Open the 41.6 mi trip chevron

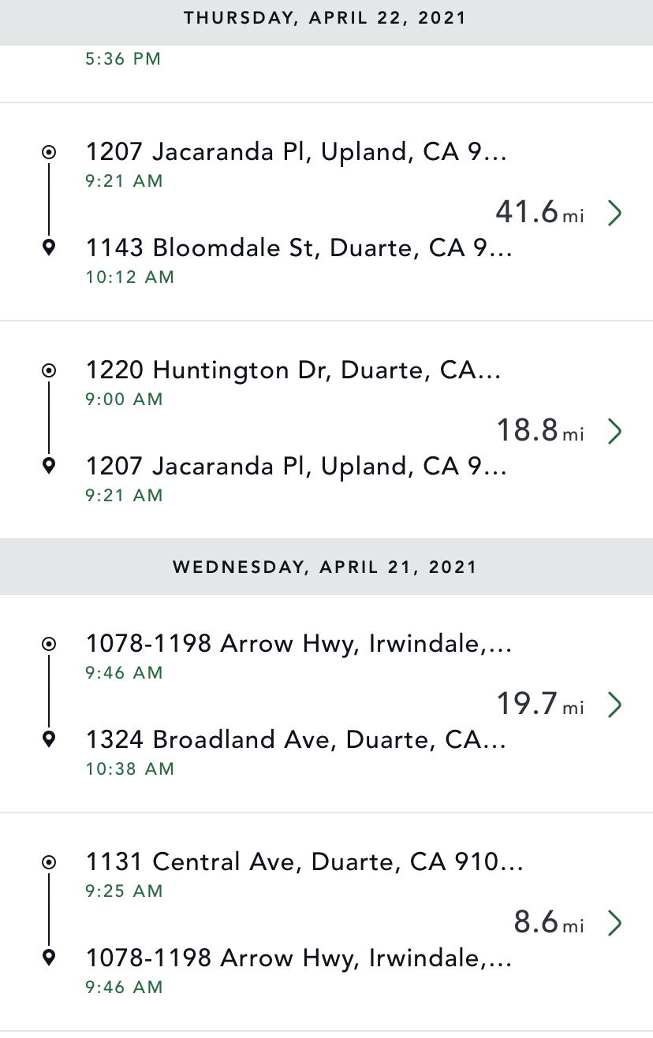coord(615,213)
